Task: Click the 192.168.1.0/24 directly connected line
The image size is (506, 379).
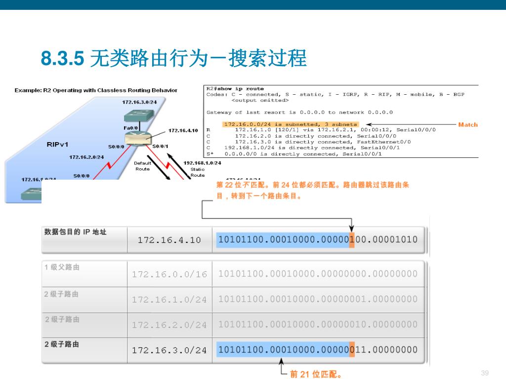Action: [x=303, y=148]
